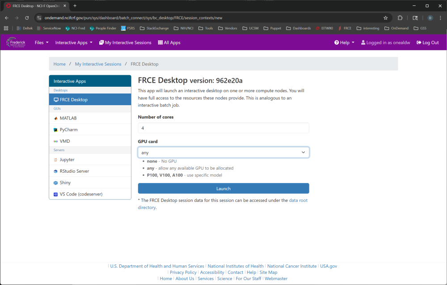Click the VS Code (codeserver) icon
The width and height of the screenshot is (447, 285).
click(55, 194)
